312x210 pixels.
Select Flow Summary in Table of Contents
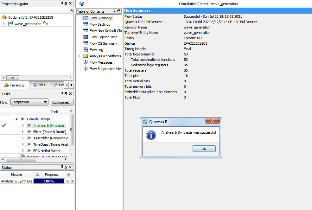[100, 18]
